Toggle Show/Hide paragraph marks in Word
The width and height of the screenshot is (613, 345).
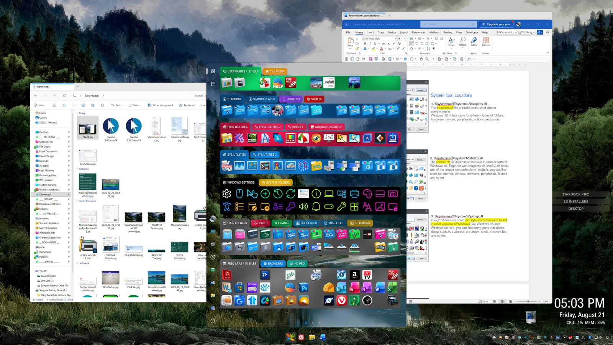click(x=434, y=49)
